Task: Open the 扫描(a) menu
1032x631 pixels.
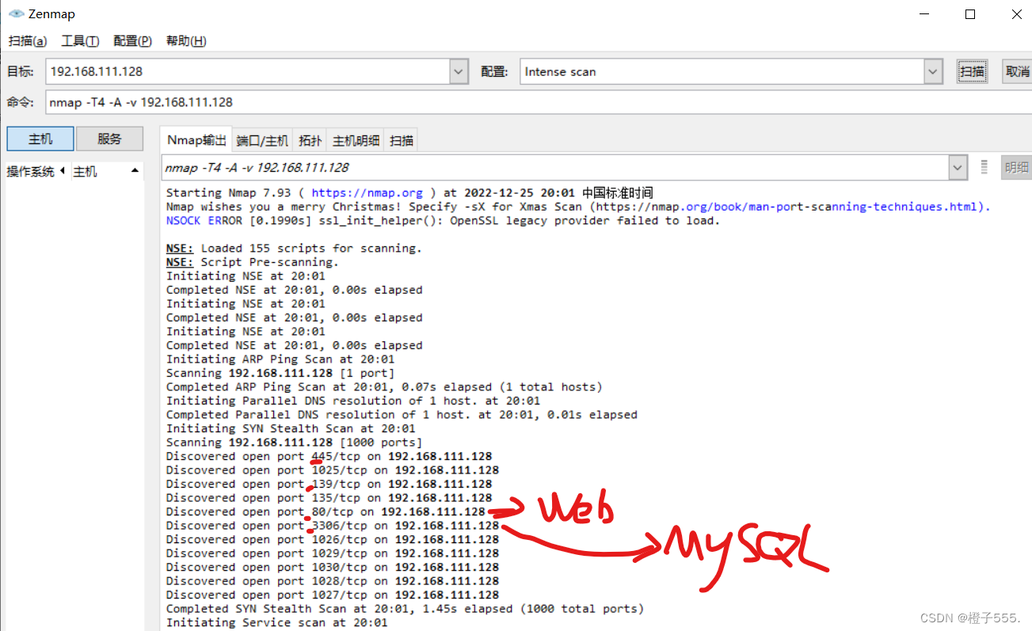Action: pyautogui.click(x=28, y=41)
